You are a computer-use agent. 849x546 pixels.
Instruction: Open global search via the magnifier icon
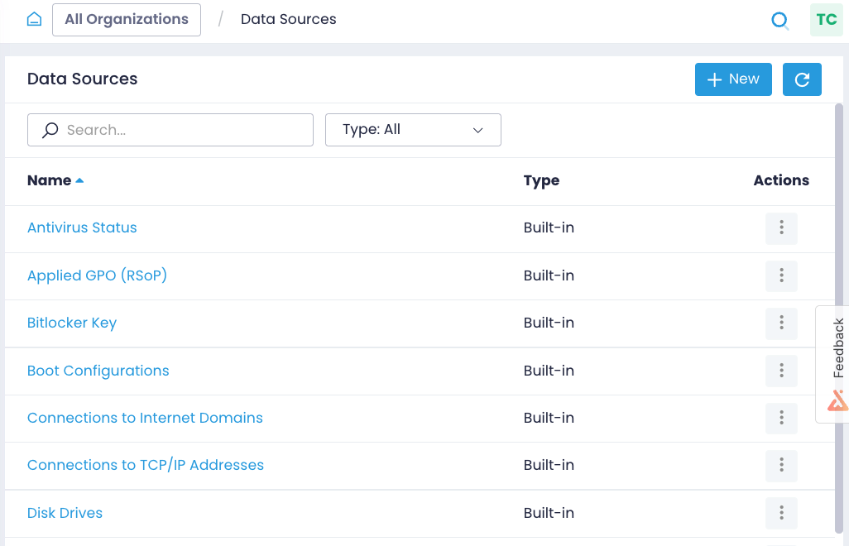(x=779, y=20)
